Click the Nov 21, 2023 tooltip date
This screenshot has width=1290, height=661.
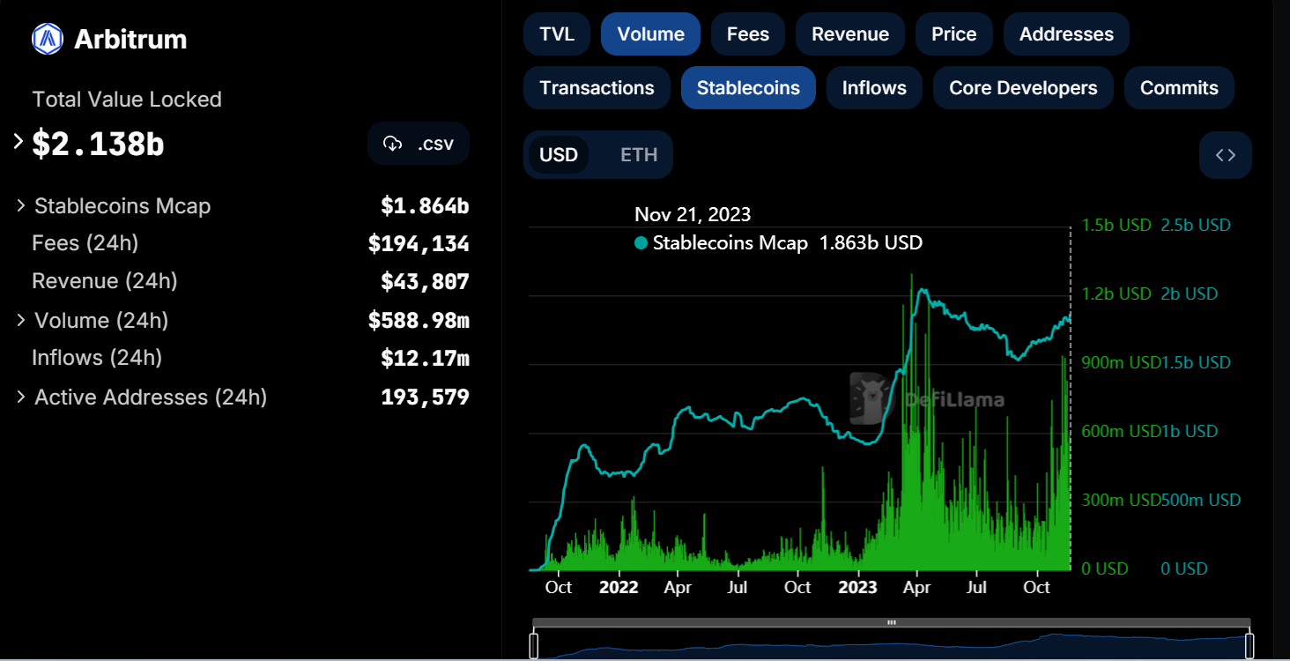coord(693,214)
